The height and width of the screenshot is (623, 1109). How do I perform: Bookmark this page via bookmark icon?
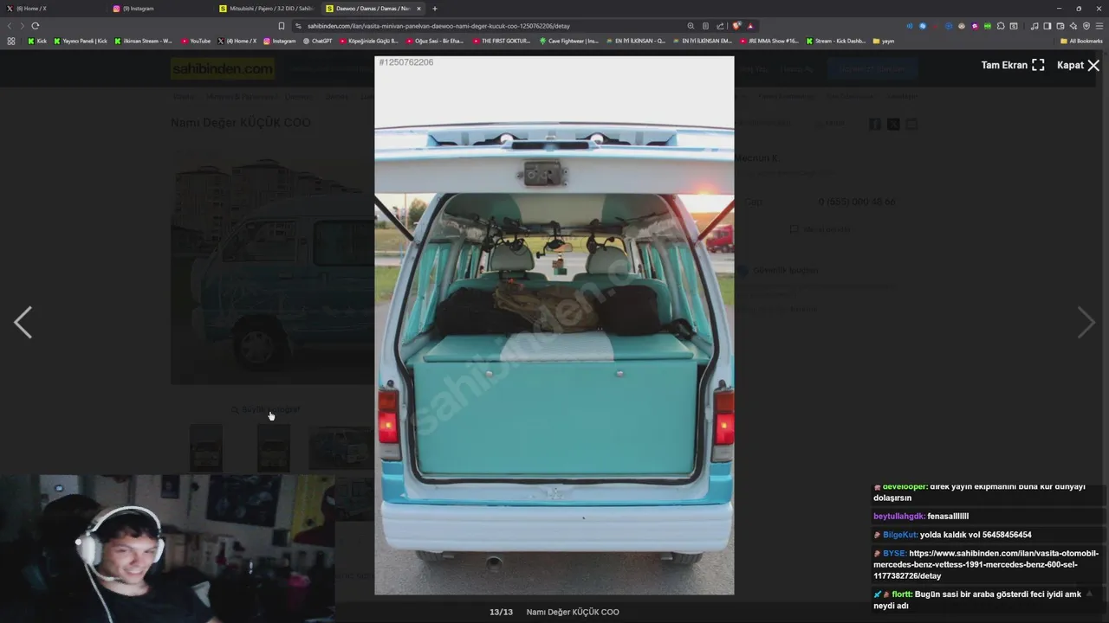click(281, 26)
